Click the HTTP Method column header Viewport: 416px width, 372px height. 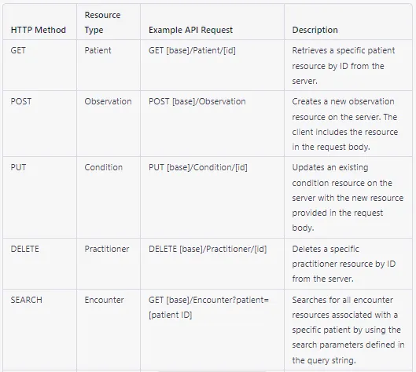coord(39,30)
